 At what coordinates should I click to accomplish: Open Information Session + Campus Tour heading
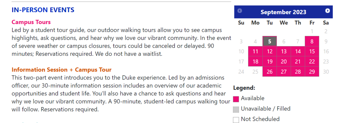61,70
